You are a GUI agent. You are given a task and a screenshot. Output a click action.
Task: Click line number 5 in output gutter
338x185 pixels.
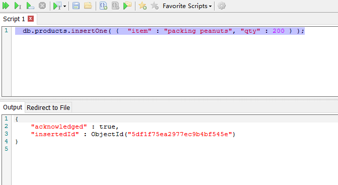(6, 149)
